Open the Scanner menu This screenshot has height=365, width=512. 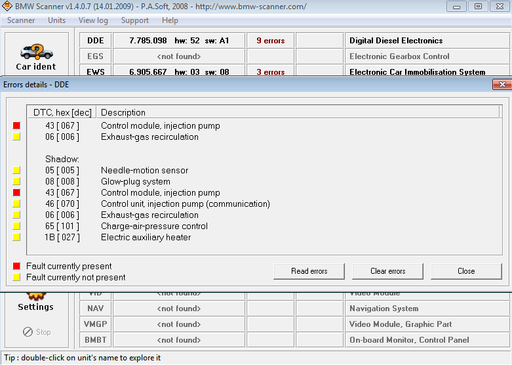(x=21, y=20)
